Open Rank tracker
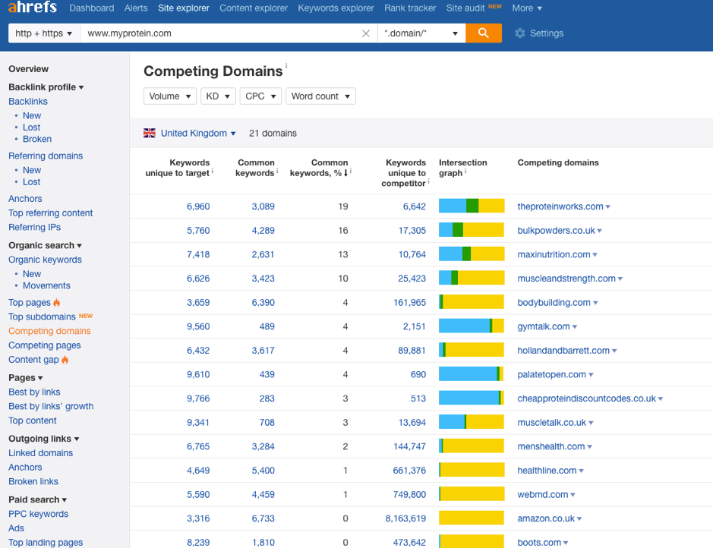Screen dimensions: 713x548 pyautogui.click(x=410, y=8)
